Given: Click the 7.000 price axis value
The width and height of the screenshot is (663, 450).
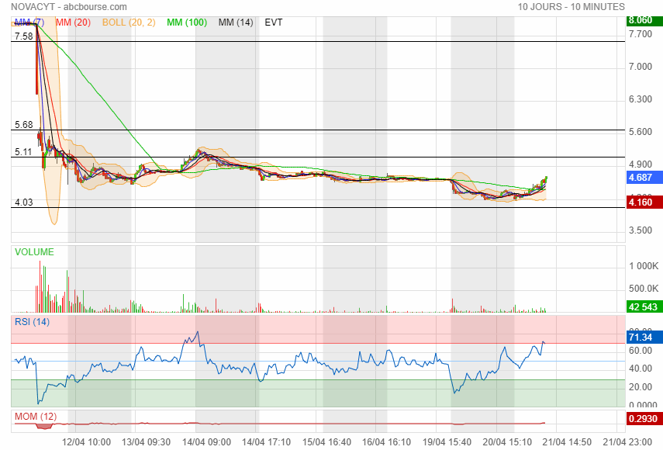Looking at the screenshot, I should [641, 67].
